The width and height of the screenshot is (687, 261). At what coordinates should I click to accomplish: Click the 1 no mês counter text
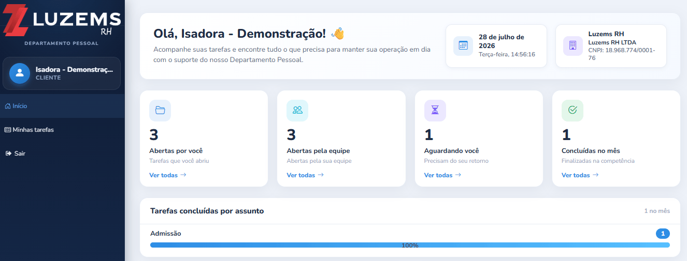[x=657, y=211]
